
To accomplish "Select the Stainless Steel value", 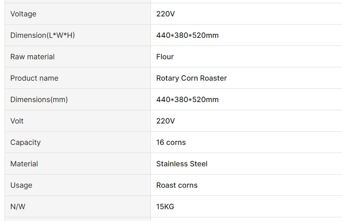I will pyautogui.click(x=182, y=164).
